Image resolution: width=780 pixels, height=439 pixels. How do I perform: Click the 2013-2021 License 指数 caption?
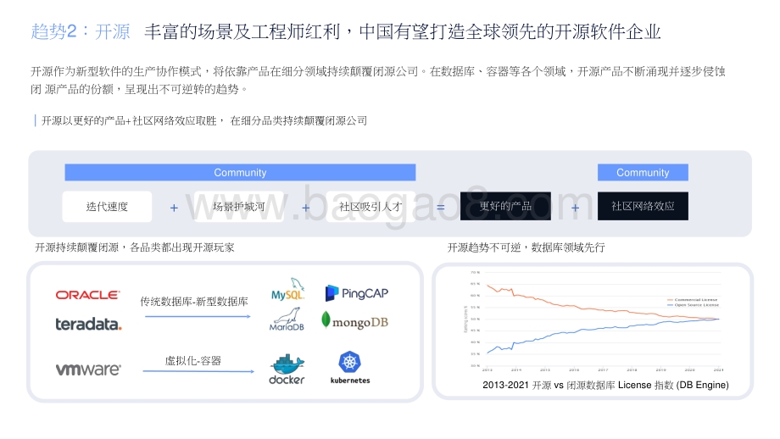pyautogui.click(x=605, y=385)
